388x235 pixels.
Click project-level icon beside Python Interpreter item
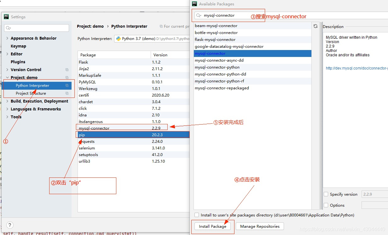tap(67, 86)
